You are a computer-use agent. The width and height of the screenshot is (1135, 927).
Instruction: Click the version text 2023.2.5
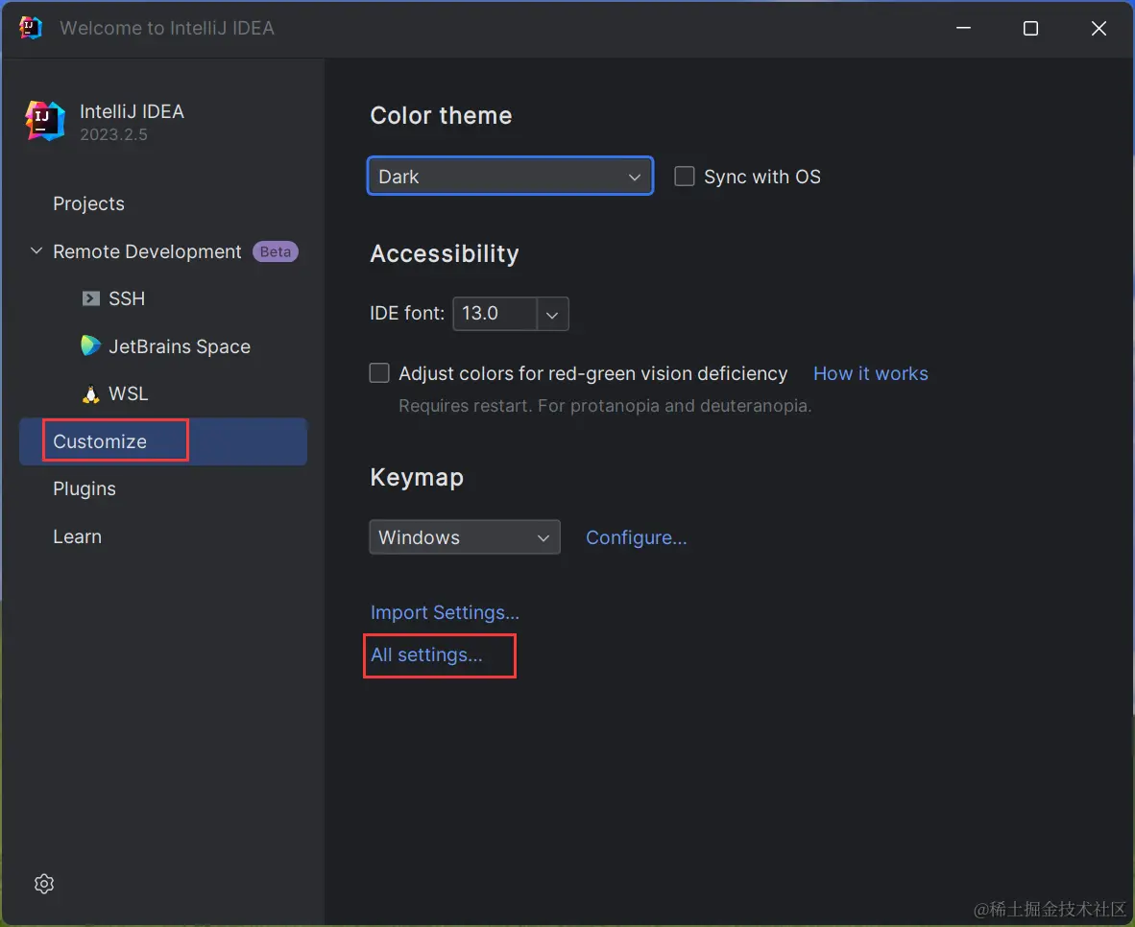(x=113, y=134)
